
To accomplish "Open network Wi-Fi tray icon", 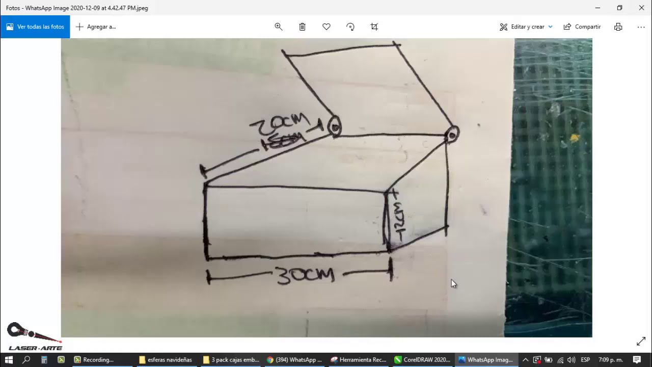I will click(x=560, y=359).
